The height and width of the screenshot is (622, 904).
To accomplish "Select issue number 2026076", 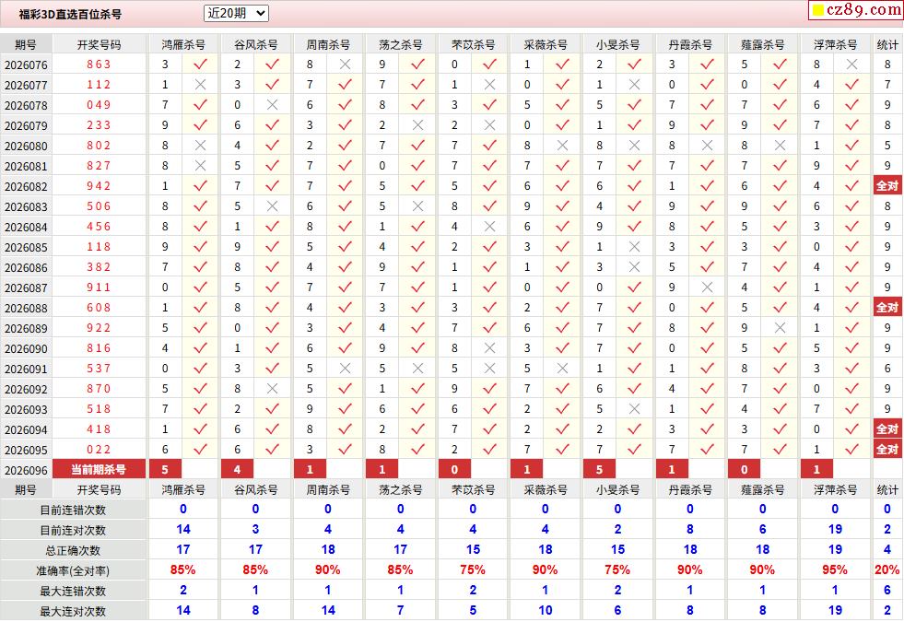I will (x=26, y=65).
